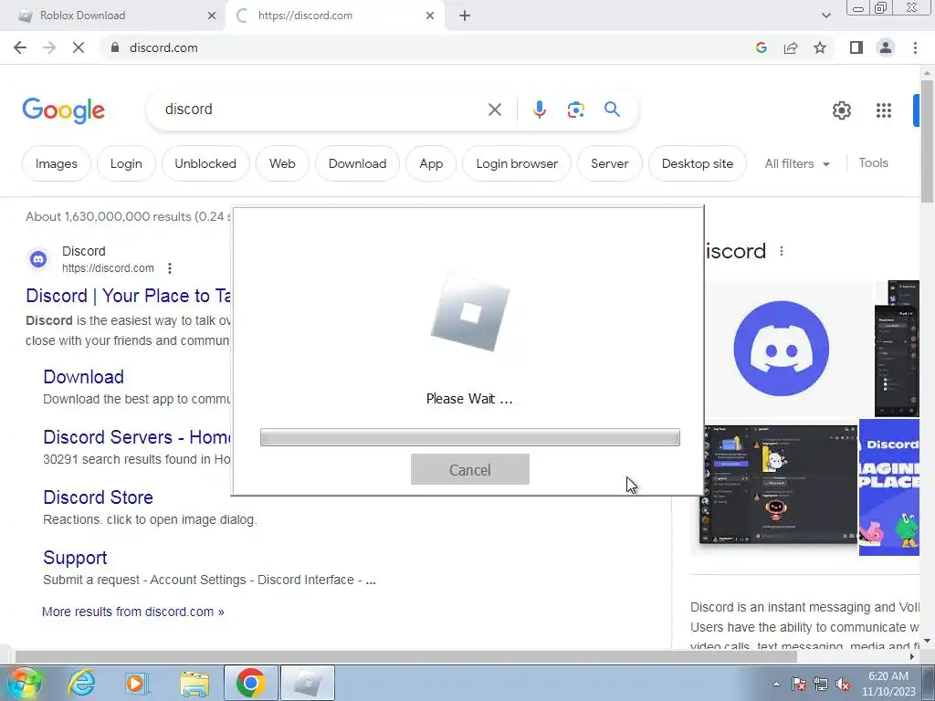Open the Discord app screenshot thumbnail

778,484
